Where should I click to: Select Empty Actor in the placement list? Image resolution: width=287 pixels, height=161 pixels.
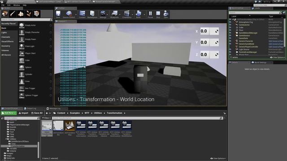[x=35, y=25]
